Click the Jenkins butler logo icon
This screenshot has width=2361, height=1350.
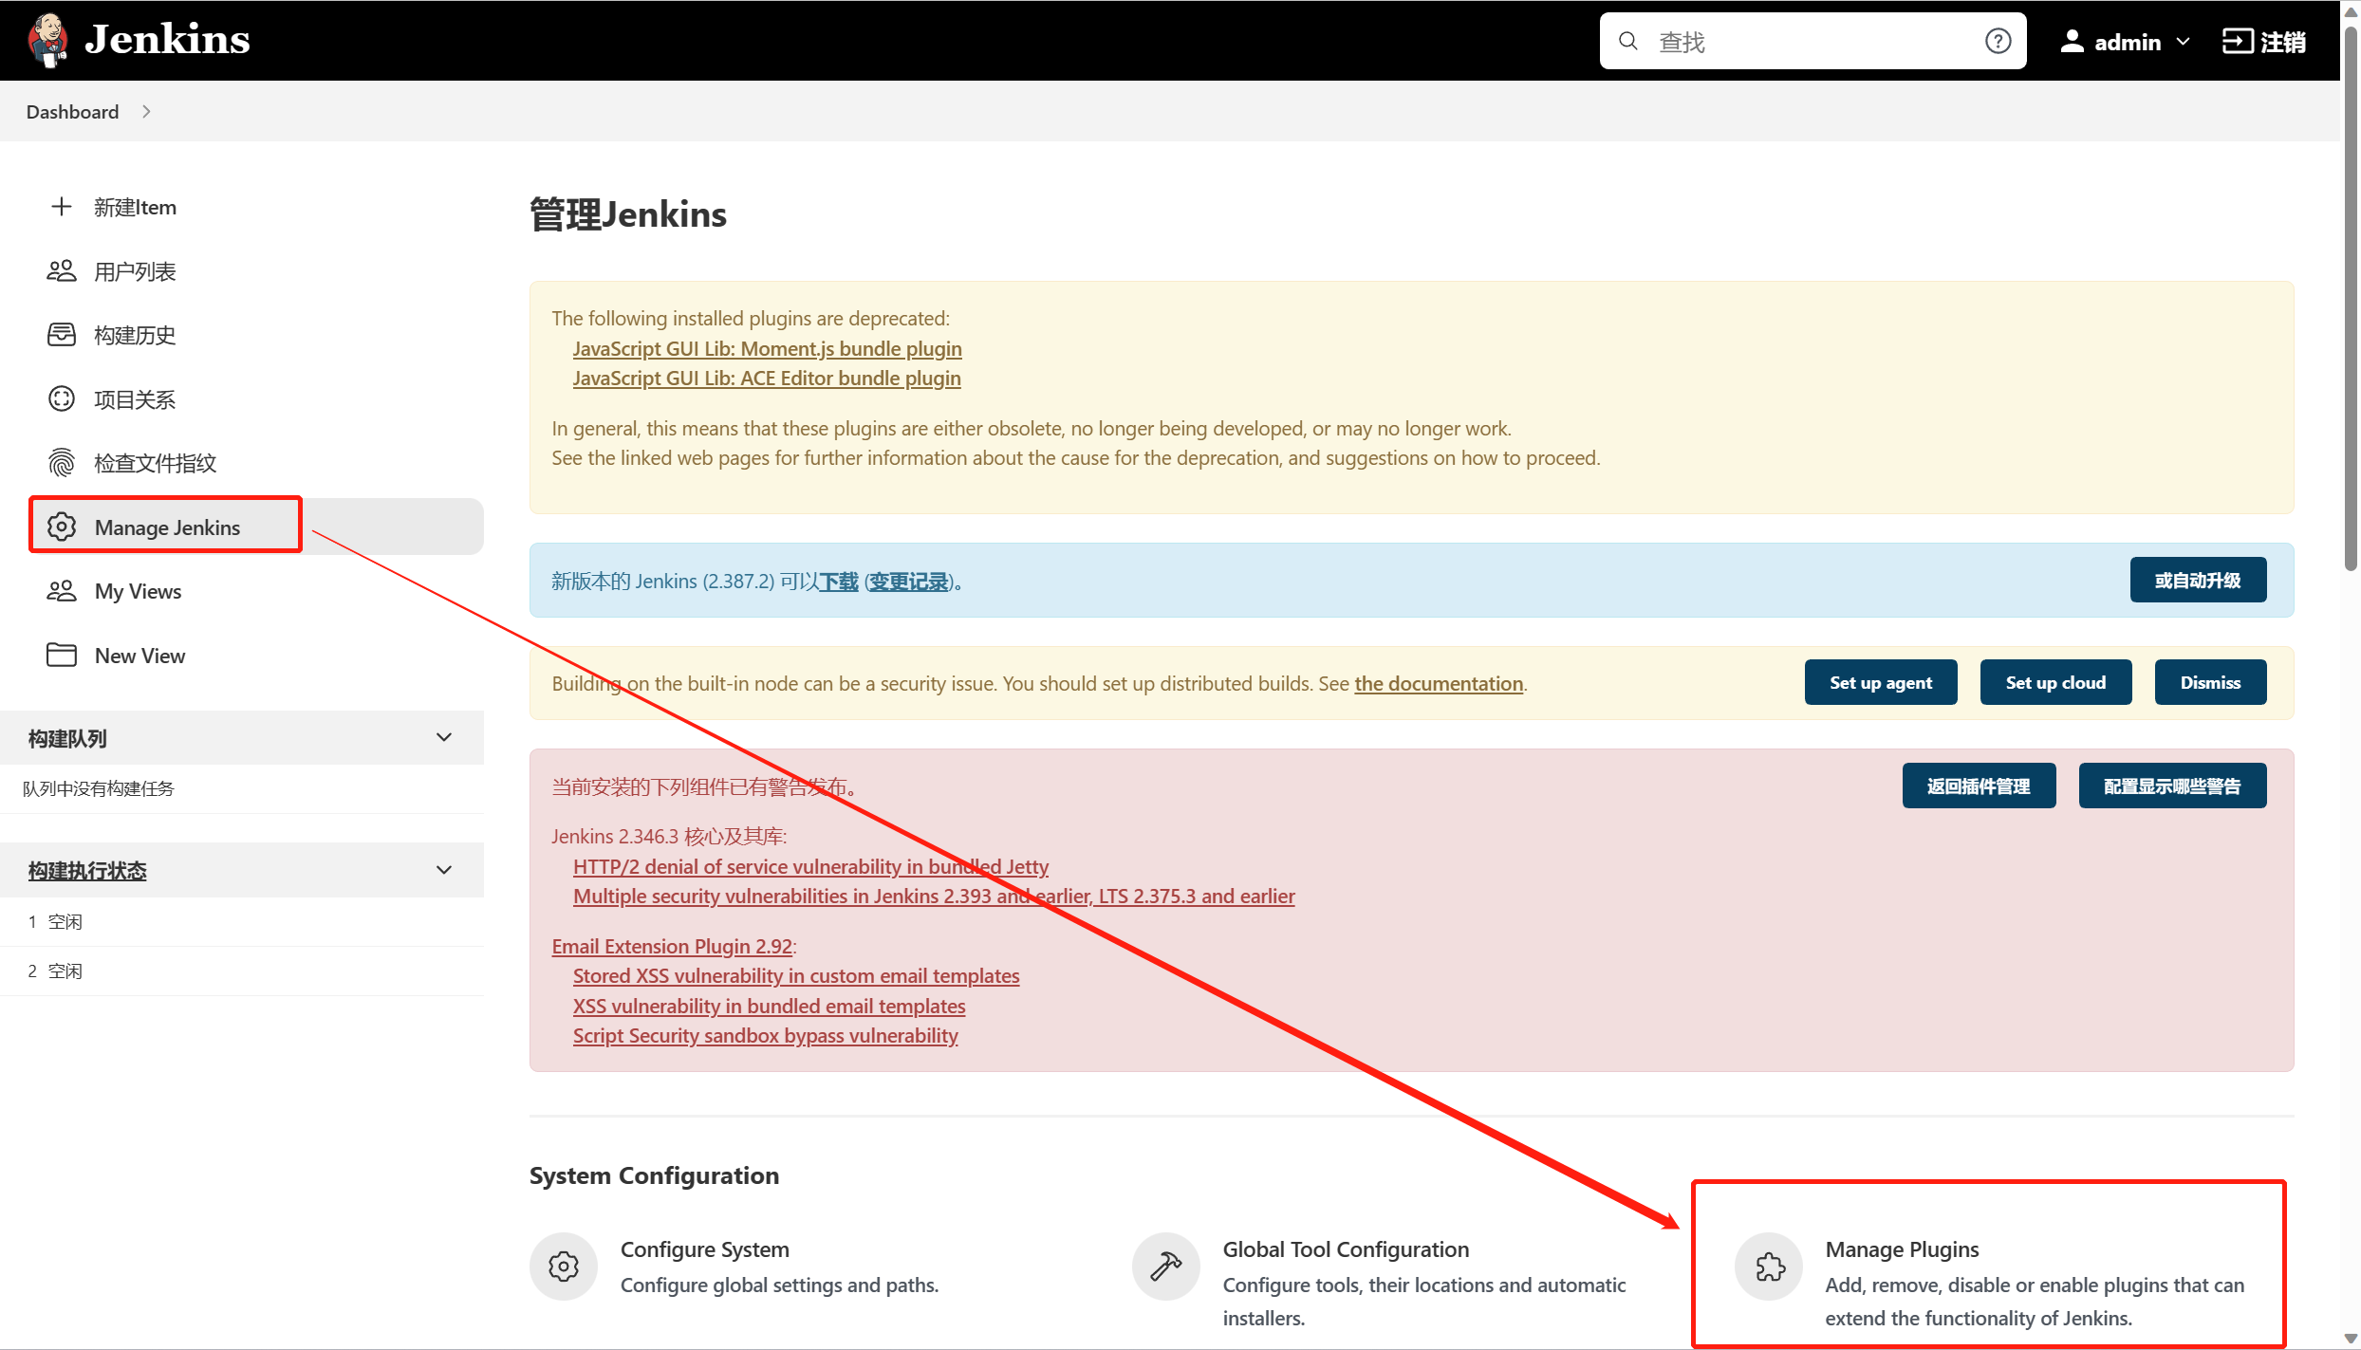click(x=47, y=40)
